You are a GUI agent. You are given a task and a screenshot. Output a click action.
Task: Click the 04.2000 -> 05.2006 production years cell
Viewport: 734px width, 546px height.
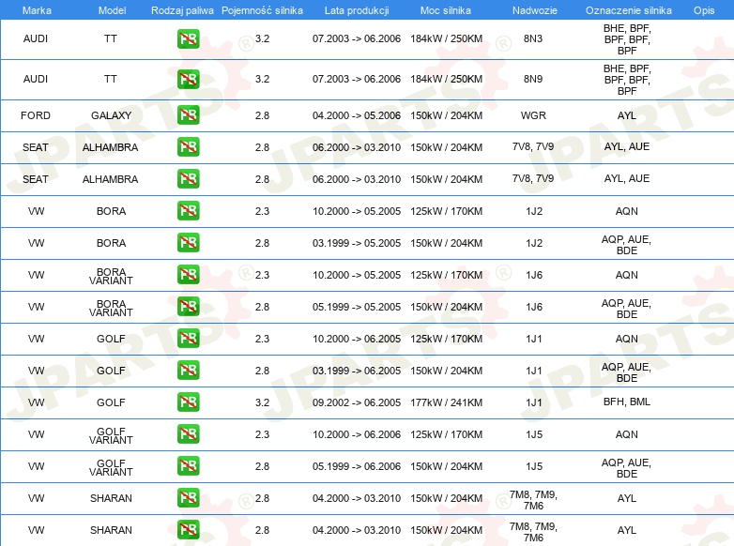pyautogui.click(x=357, y=115)
